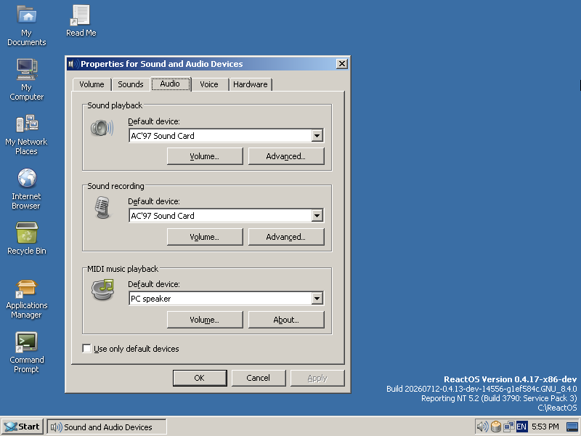Click the speaker icon in Sound playback
This screenshot has height=436, width=581.
[x=102, y=129]
